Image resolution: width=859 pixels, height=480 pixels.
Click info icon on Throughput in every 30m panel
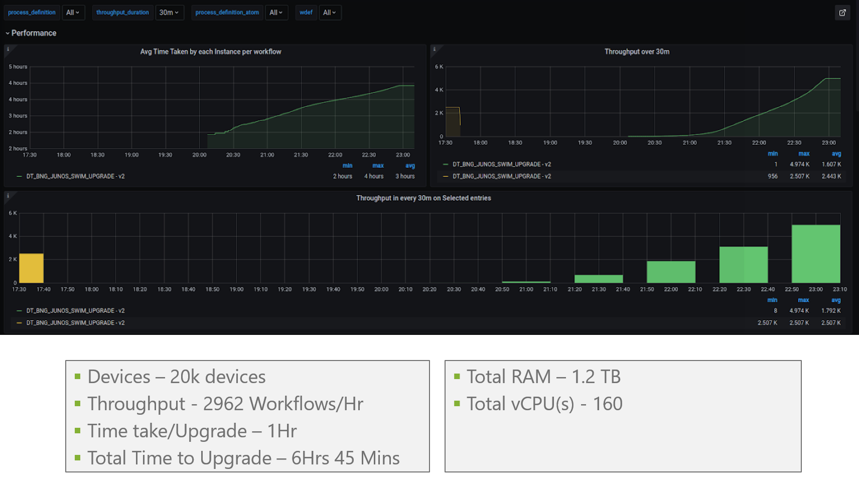[x=8, y=195]
